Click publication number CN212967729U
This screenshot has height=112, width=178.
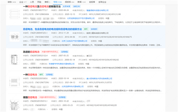pos(42,83)
